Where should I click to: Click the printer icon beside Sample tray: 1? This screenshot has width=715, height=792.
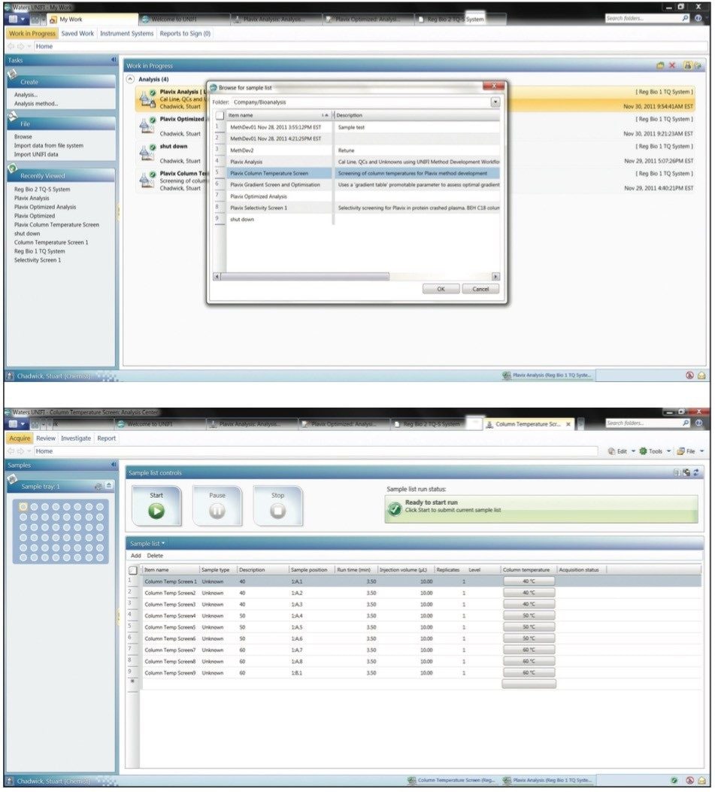(x=98, y=487)
